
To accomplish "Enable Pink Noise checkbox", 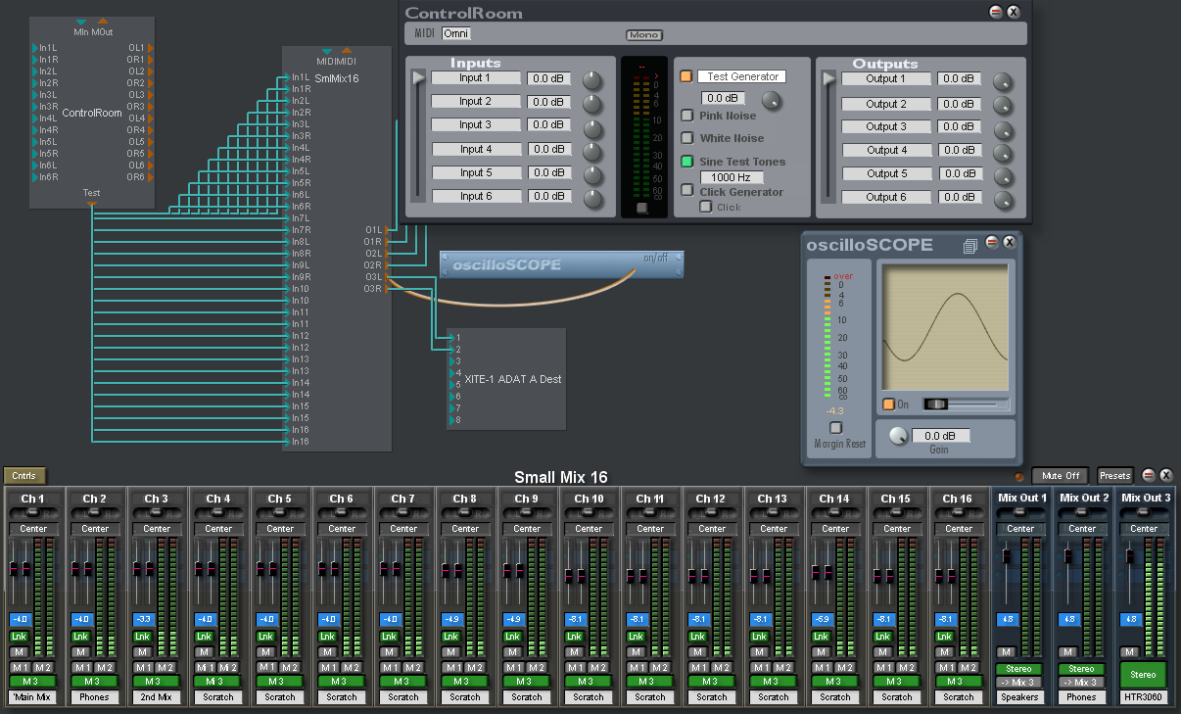I will coord(687,116).
